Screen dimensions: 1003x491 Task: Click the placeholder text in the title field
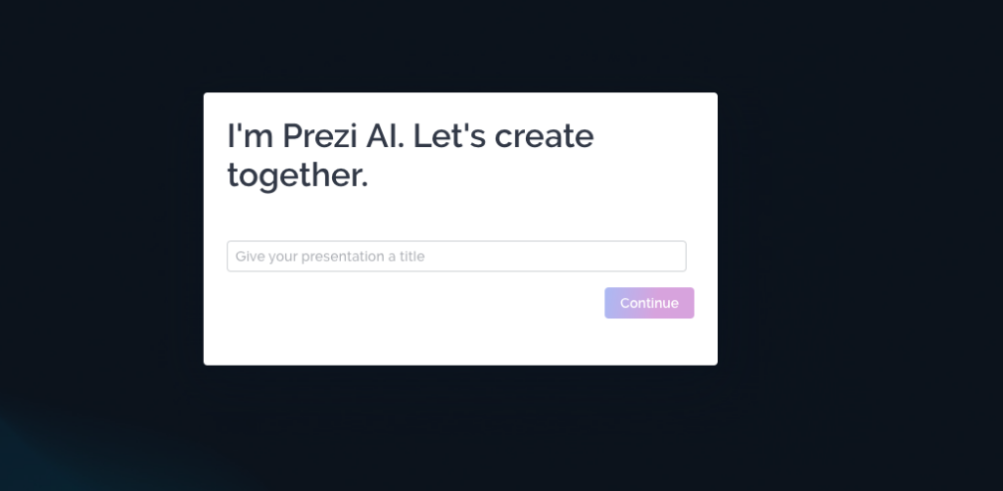330,257
